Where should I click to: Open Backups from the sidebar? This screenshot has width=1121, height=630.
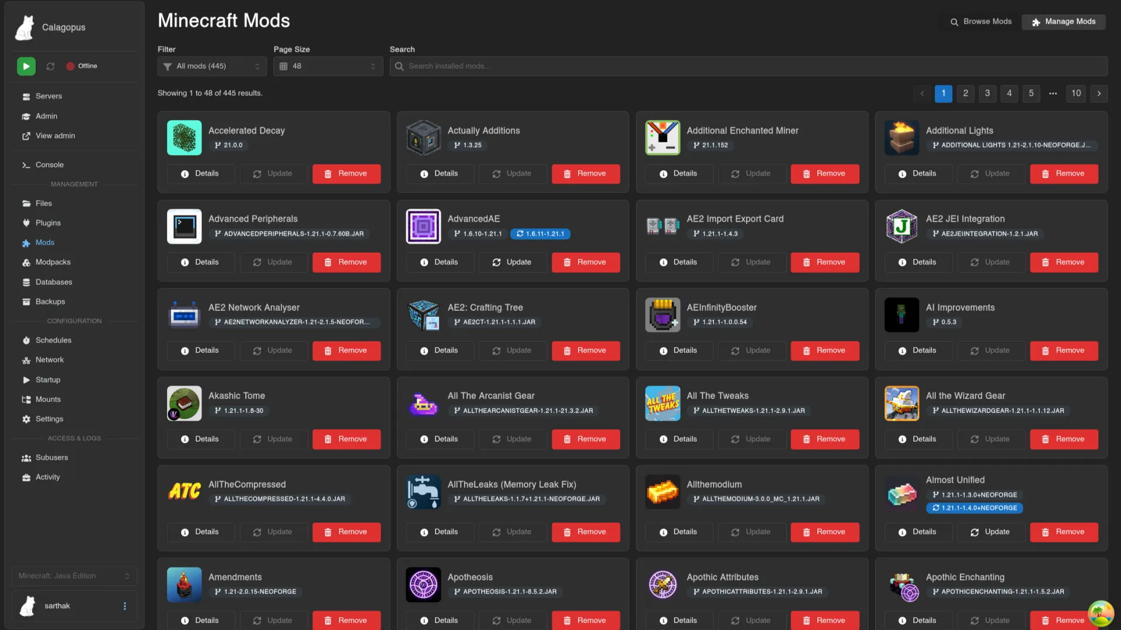(x=50, y=302)
